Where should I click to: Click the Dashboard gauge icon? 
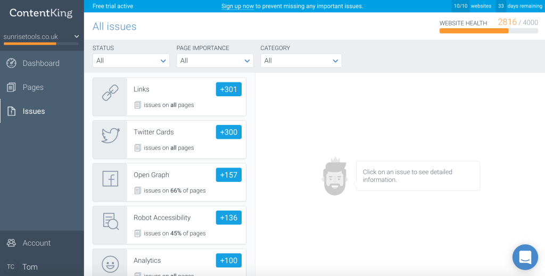pyautogui.click(x=11, y=63)
